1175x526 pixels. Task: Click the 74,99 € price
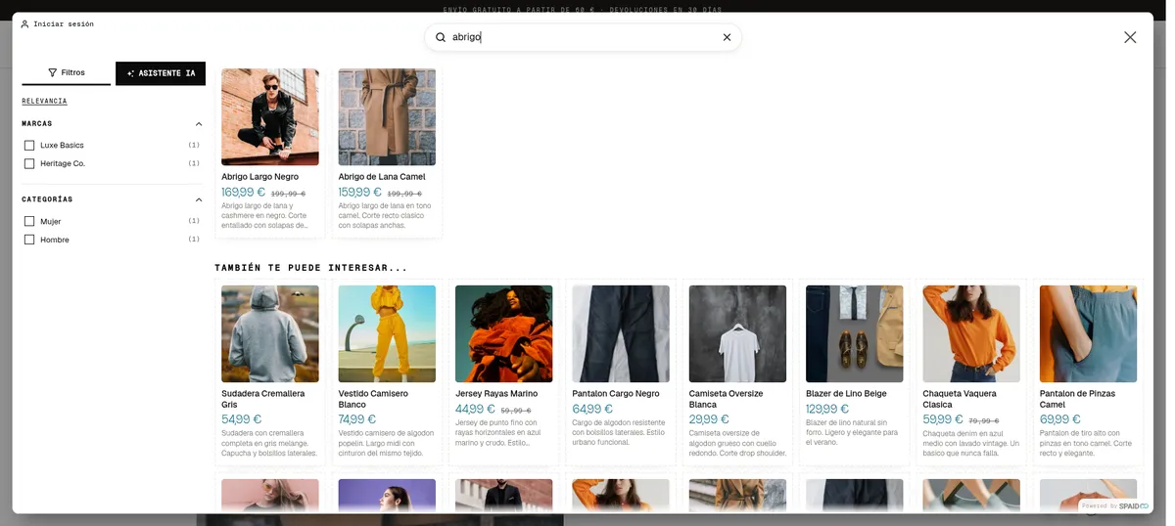358,419
